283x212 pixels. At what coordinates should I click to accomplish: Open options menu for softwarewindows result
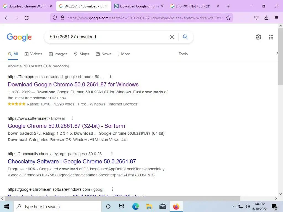(112, 189)
